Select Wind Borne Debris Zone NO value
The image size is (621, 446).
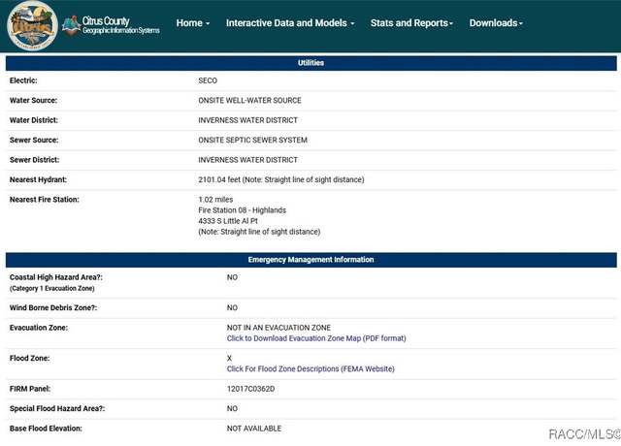(232, 308)
